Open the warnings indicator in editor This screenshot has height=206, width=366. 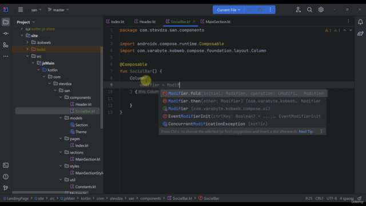(x=332, y=30)
